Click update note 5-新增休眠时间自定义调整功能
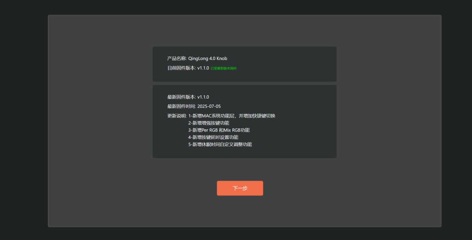Viewport: 472px width, 240px height. (x=220, y=144)
